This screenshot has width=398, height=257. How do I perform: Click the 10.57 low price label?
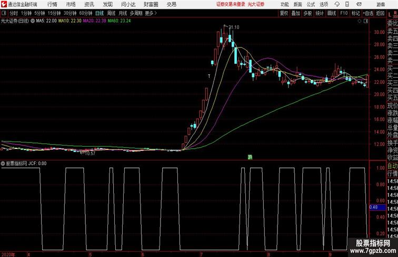[90, 154]
